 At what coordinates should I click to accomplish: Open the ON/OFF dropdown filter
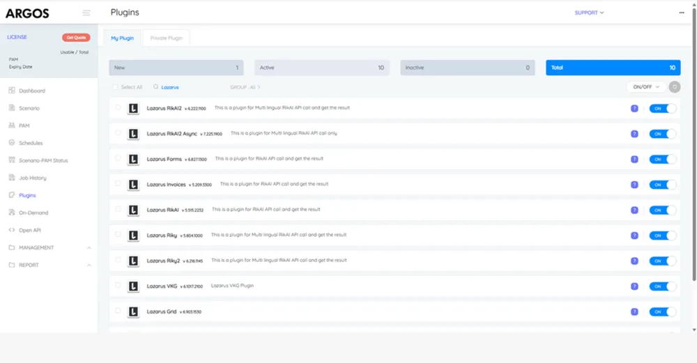pyautogui.click(x=645, y=87)
